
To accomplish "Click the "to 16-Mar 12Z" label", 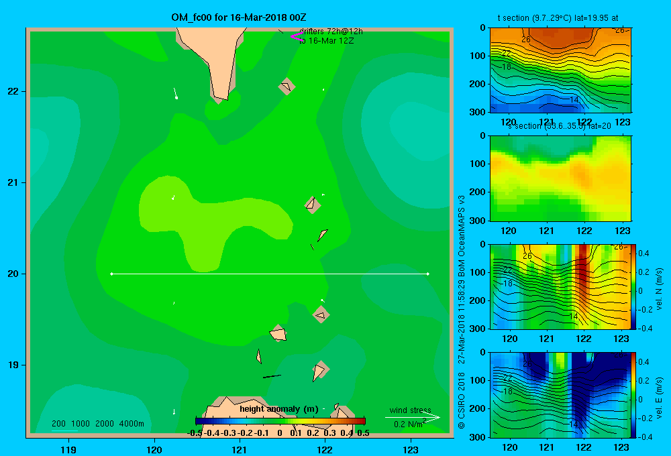I will point(327,41).
